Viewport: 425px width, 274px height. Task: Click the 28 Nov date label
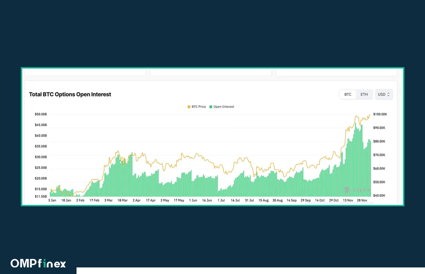362,201
